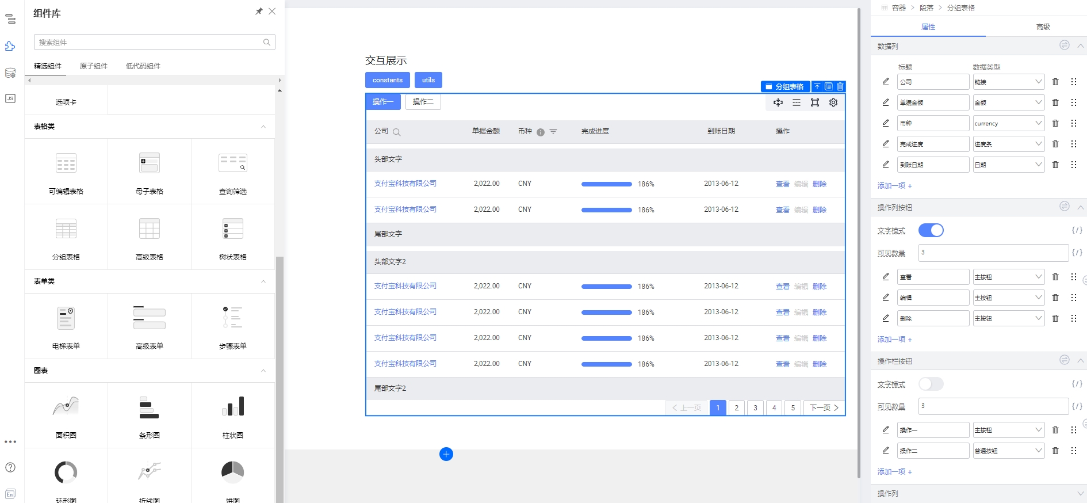The image size is (1087, 503).
Task: Open the component library puzzle icon
Action: 10,46
